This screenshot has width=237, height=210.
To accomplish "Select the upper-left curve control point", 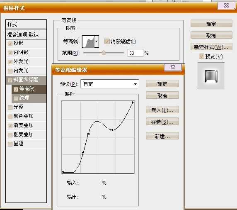I will [88, 134].
